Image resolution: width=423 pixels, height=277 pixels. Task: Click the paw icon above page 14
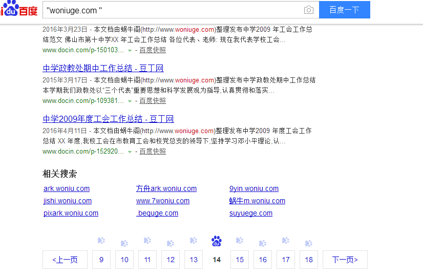click(x=217, y=241)
